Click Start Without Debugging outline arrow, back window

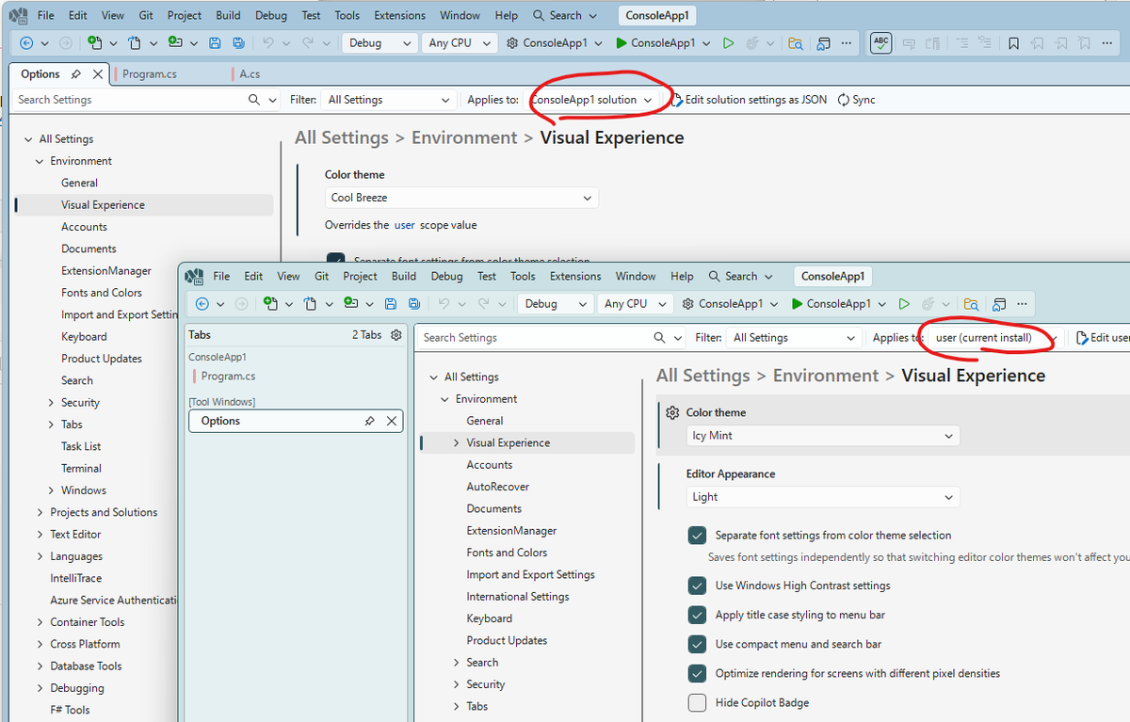coord(728,43)
